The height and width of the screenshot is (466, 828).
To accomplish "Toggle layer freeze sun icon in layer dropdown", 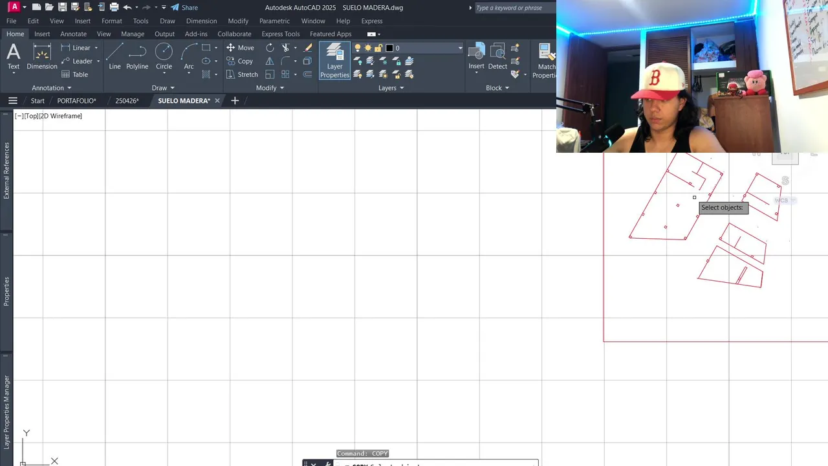I will tap(368, 48).
